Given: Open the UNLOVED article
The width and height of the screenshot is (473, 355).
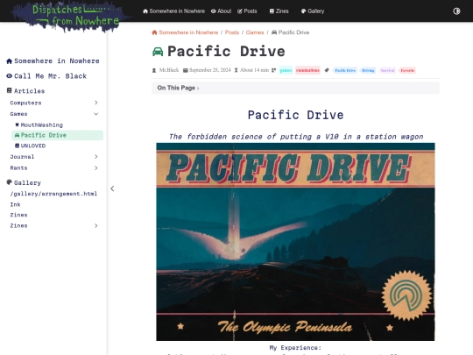Looking at the screenshot, I should click(33, 146).
